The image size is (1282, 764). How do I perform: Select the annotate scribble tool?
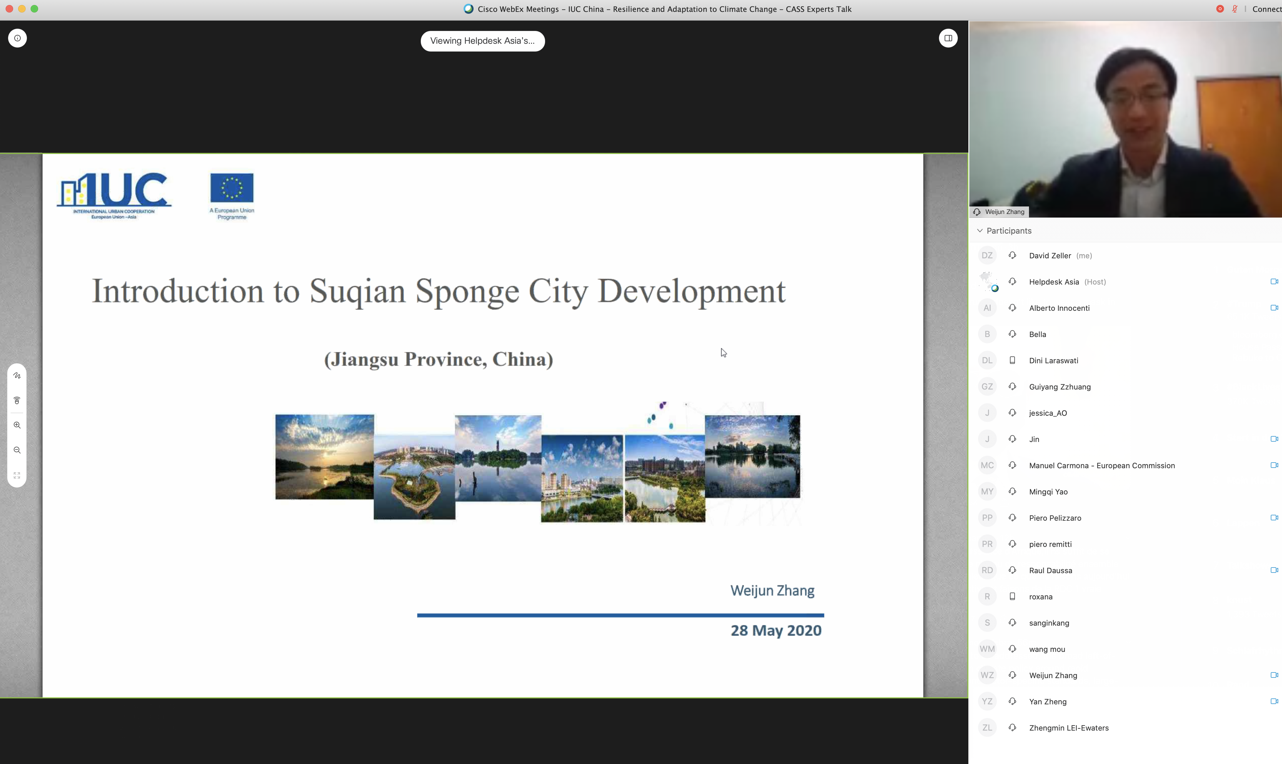pyautogui.click(x=17, y=375)
